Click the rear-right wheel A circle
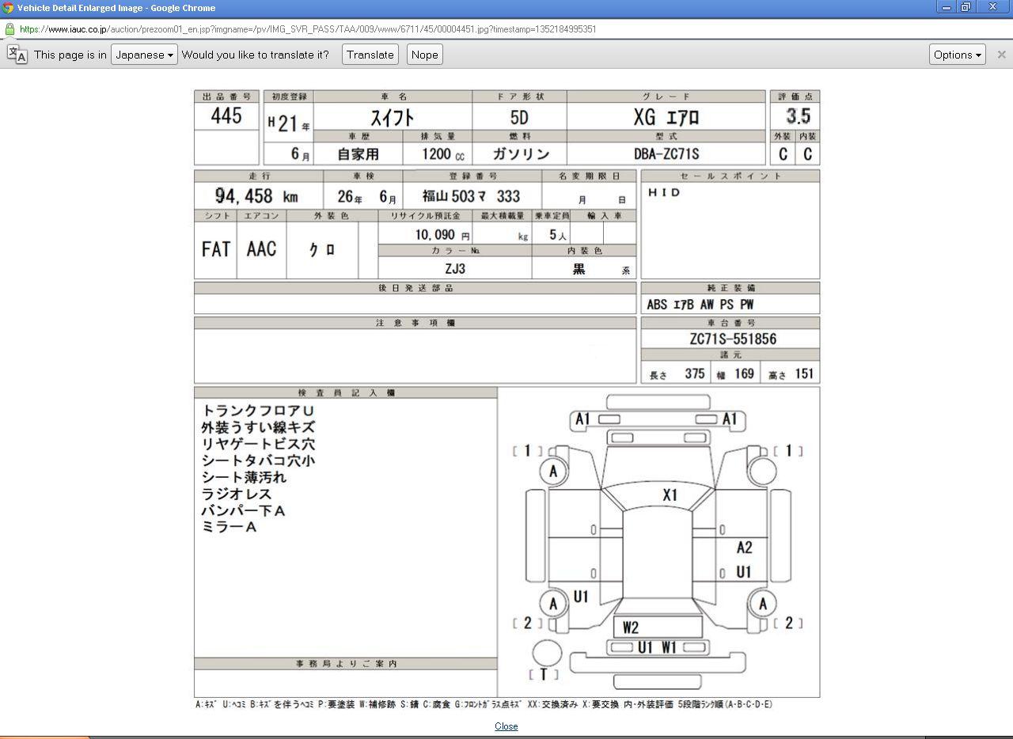The image size is (1013, 739). 763,604
